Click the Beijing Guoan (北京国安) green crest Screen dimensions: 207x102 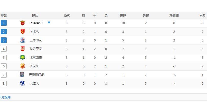tap(22, 57)
